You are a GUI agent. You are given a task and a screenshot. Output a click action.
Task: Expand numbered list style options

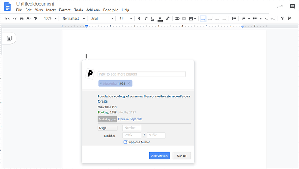pos(249,19)
